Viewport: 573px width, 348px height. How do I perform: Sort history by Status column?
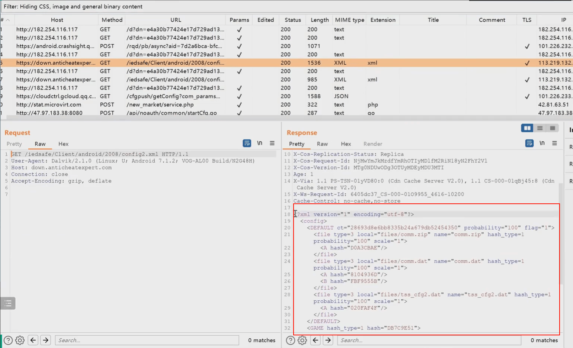coord(293,20)
